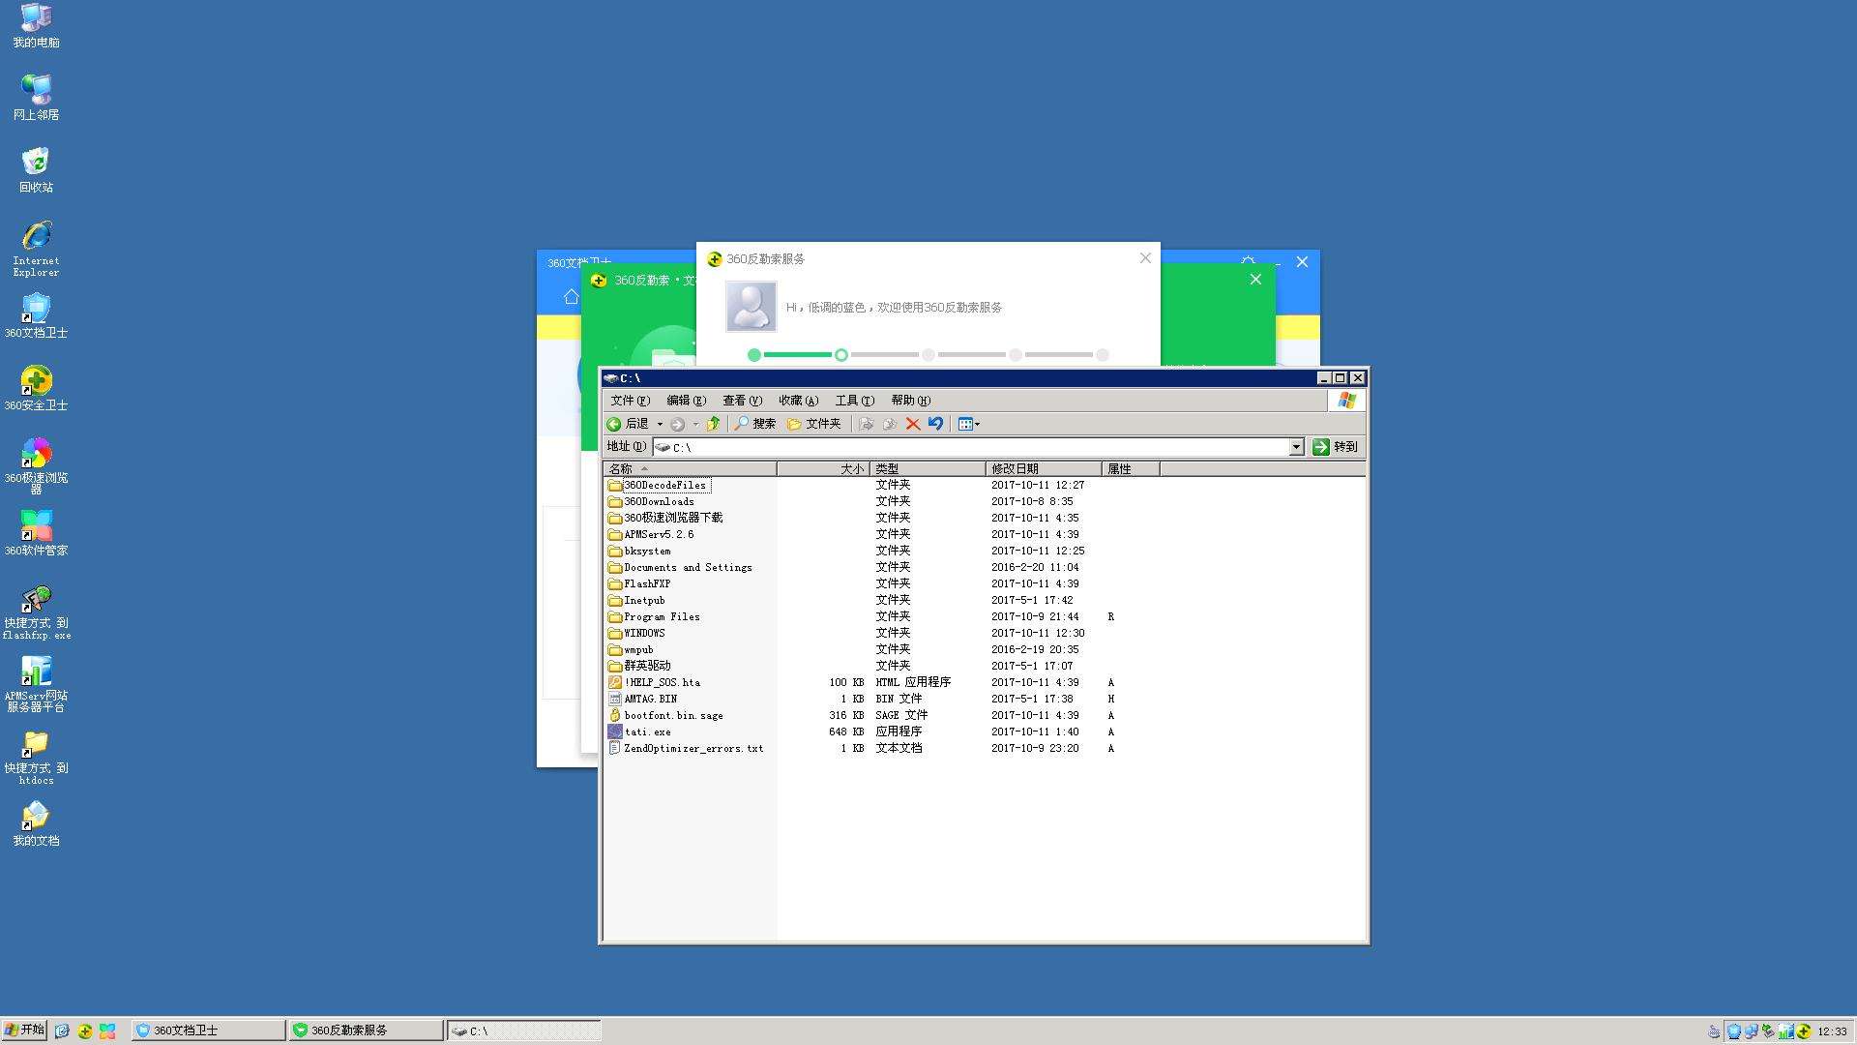Screen dimensions: 1857x1045
Task: Open the Views dropdown button
Action: 968,424
